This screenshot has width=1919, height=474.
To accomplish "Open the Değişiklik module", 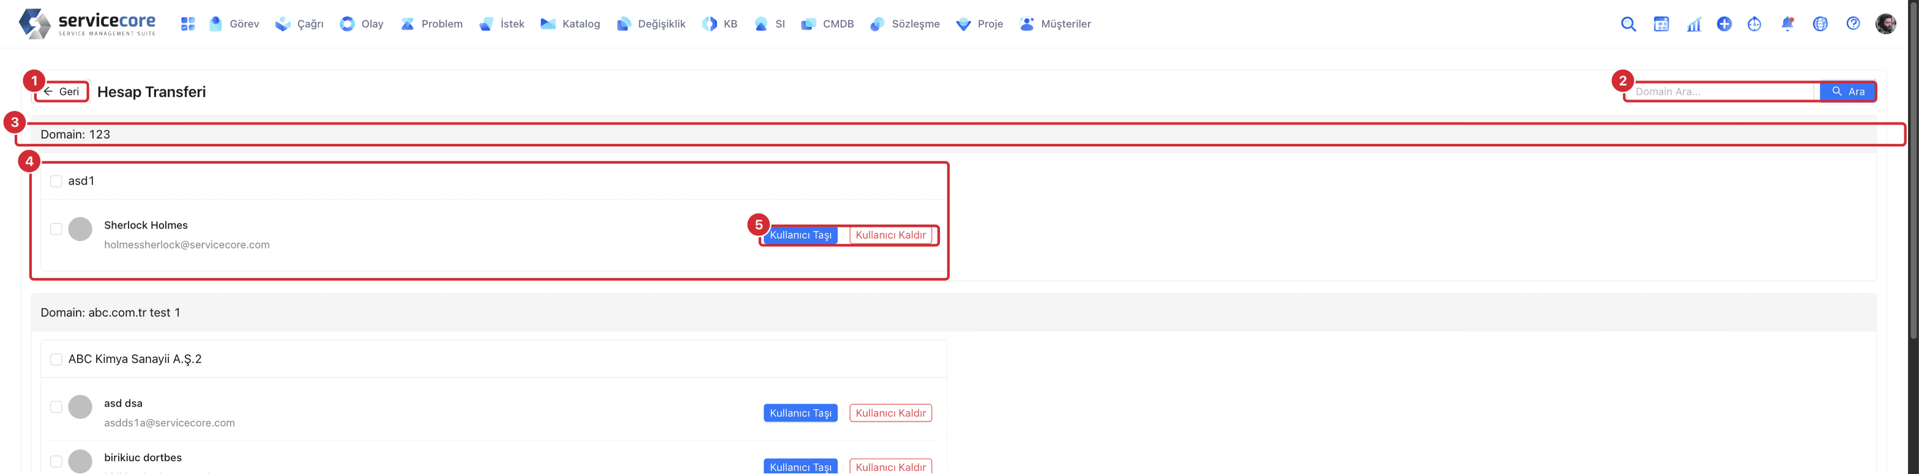I will pos(650,24).
